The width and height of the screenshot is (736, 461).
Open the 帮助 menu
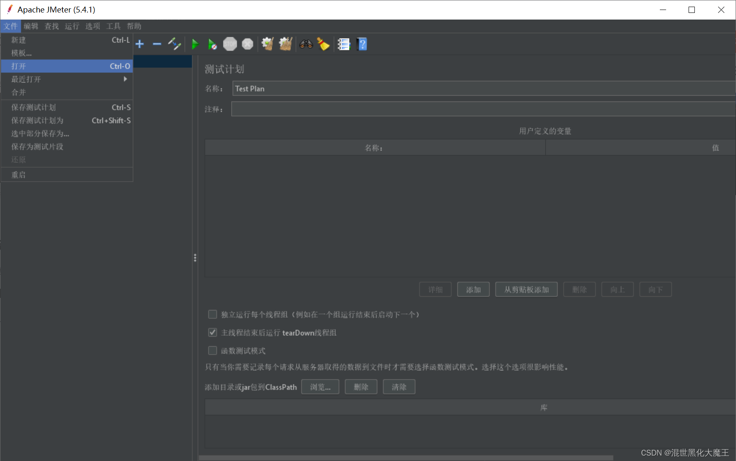pyautogui.click(x=134, y=26)
